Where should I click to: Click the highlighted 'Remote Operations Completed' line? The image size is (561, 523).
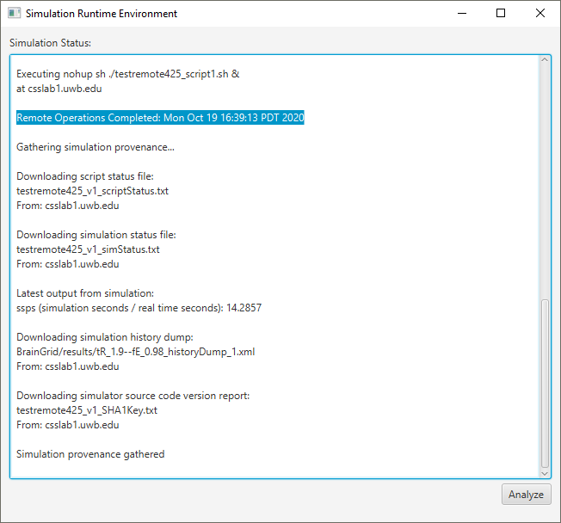point(160,118)
